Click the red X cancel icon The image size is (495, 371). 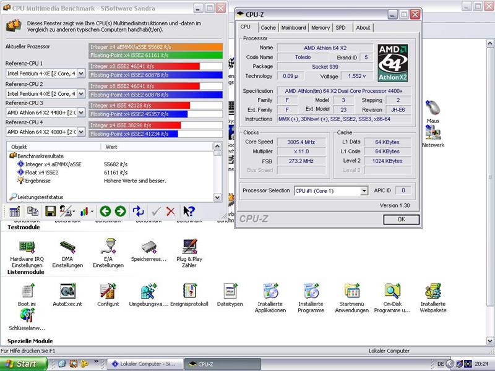(x=171, y=211)
